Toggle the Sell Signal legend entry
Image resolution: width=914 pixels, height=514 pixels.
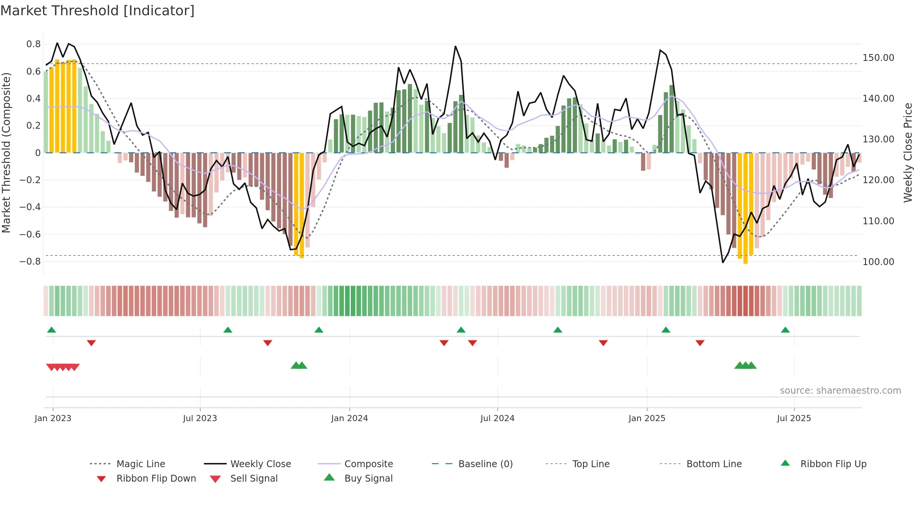coord(244,478)
